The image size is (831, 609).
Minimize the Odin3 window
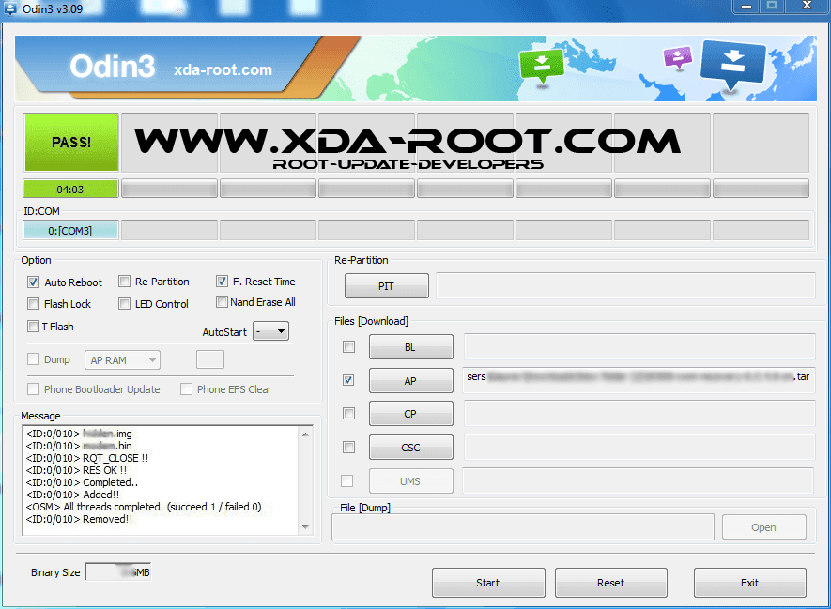click(x=746, y=6)
